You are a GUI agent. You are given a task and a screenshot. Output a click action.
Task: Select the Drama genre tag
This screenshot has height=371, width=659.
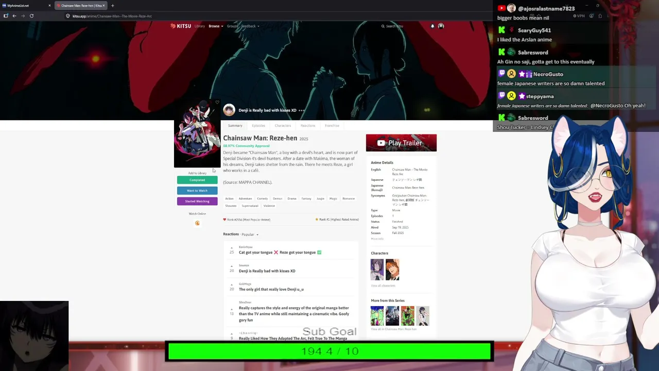tap(292, 198)
